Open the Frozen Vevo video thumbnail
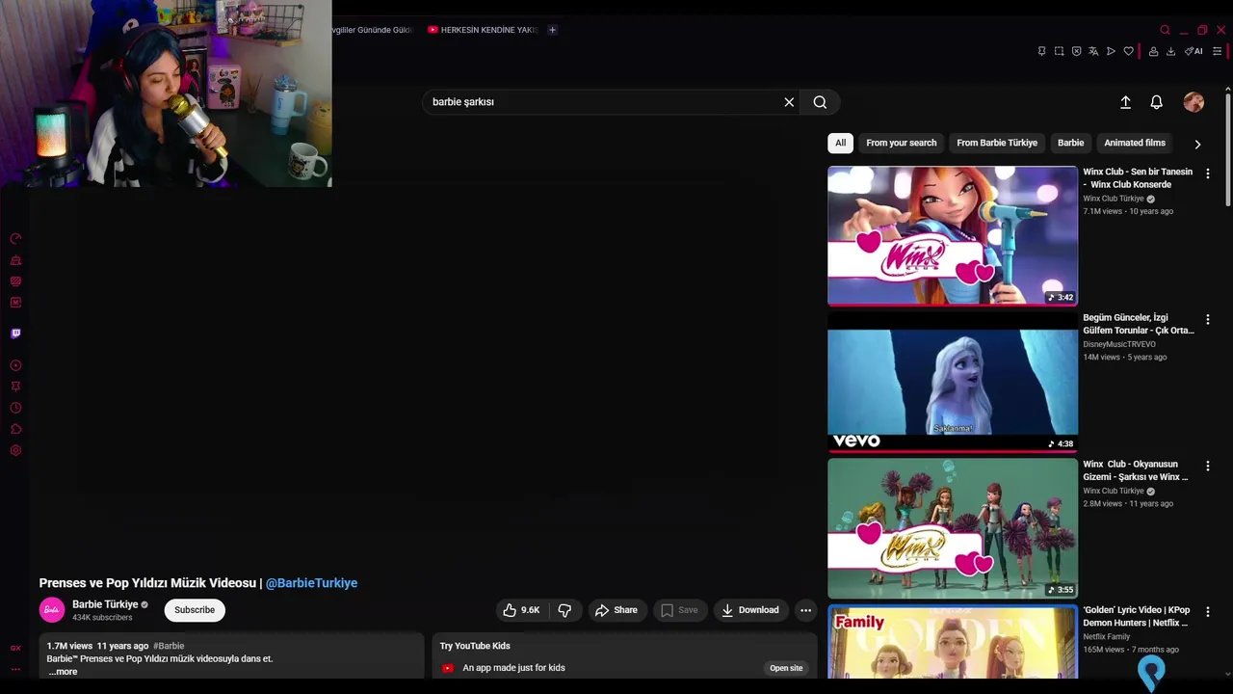This screenshot has height=694, width=1233. (x=953, y=382)
